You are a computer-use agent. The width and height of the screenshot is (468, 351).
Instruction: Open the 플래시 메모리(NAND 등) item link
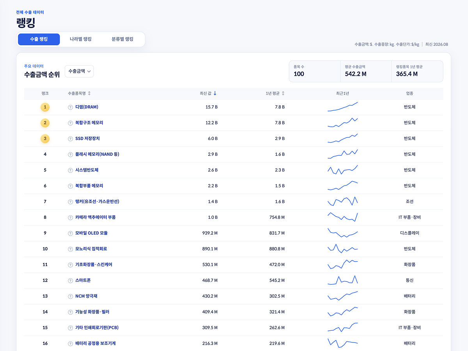tap(97, 154)
